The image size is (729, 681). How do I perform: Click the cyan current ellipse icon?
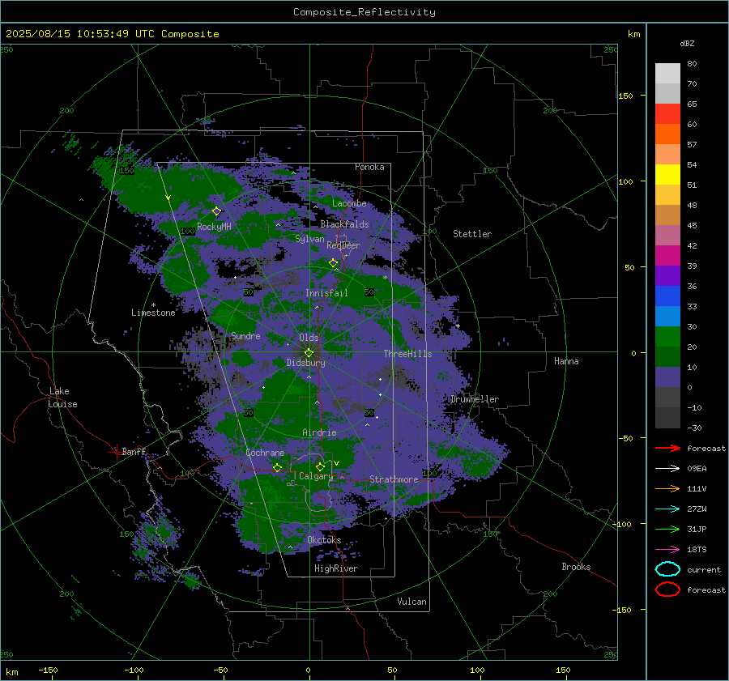(x=667, y=569)
